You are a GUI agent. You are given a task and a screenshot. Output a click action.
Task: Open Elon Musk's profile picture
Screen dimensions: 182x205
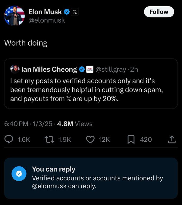tap(14, 16)
